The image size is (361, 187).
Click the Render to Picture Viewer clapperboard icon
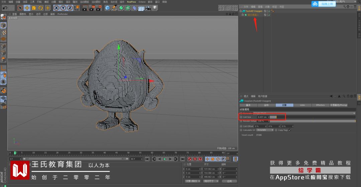pos(91,8)
